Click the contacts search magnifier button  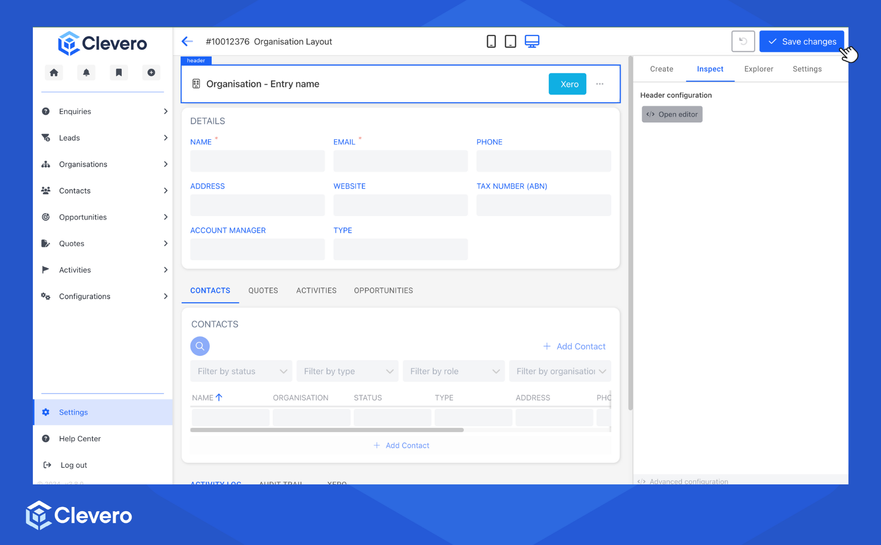tap(200, 346)
